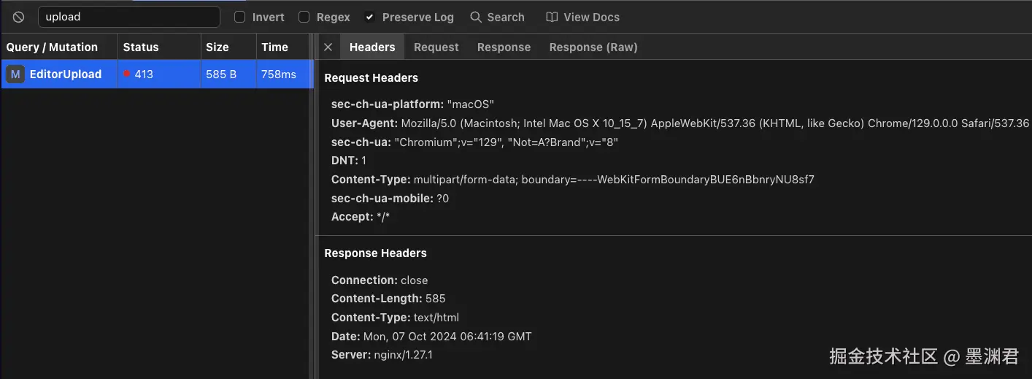Viewport: 1032px width, 379px height.
Task: Click the magnifier Search icon
Action: tap(476, 17)
